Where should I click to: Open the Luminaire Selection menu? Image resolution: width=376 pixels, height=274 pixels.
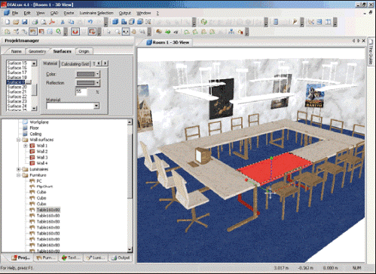tap(96, 13)
